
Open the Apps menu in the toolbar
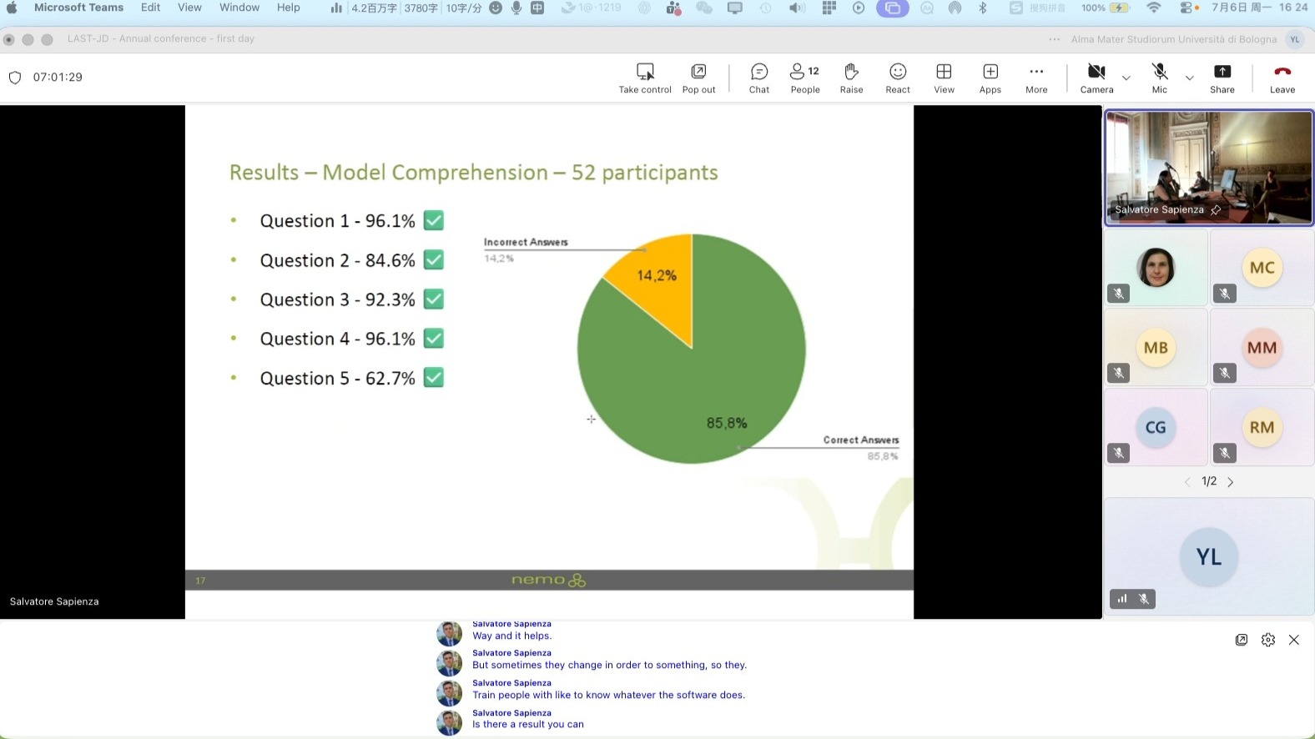(x=990, y=78)
